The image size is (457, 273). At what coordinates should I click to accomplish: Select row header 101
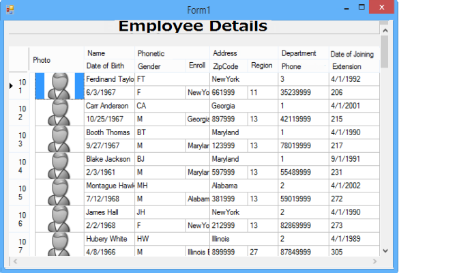point(19,86)
